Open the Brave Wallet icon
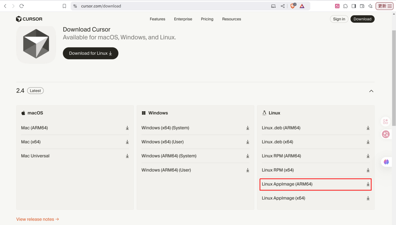 (362, 6)
